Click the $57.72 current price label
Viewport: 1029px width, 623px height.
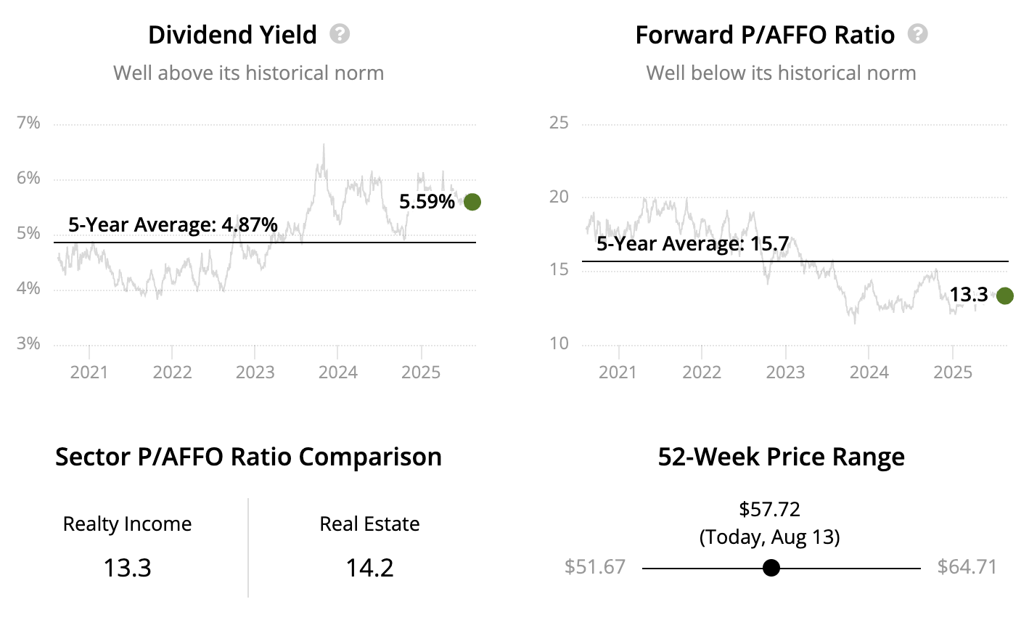pyautogui.click(x=769, y=509)
